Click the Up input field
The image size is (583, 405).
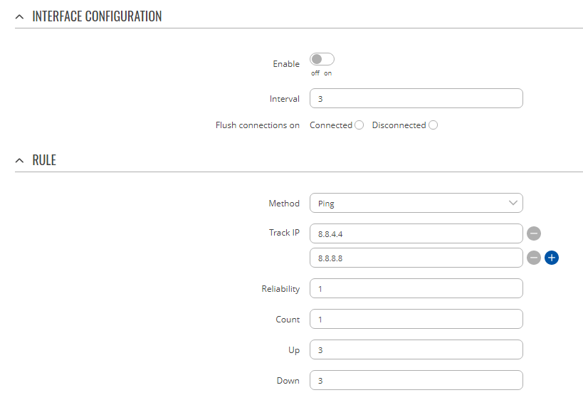pos(416,350)
